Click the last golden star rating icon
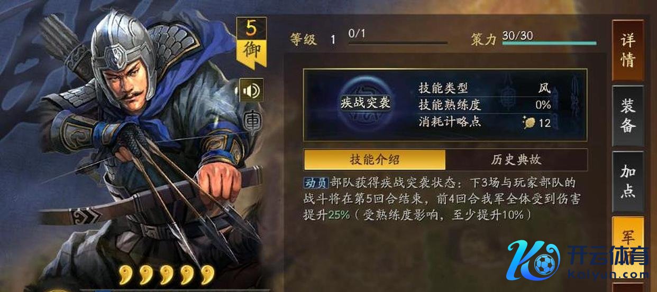Viewport: 657px width, 292px height. pos(207,275)
